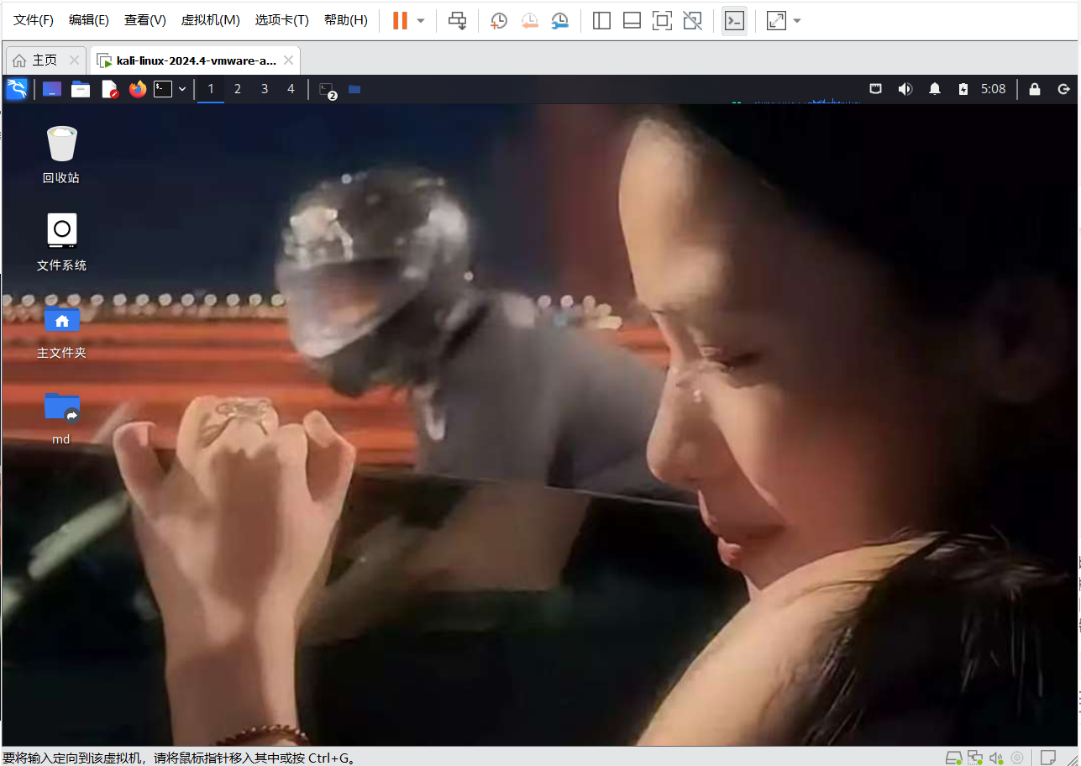Open the power options dropdown beside the pause button
Viewport: 1081px width, 766px height.
pos(421,20)
